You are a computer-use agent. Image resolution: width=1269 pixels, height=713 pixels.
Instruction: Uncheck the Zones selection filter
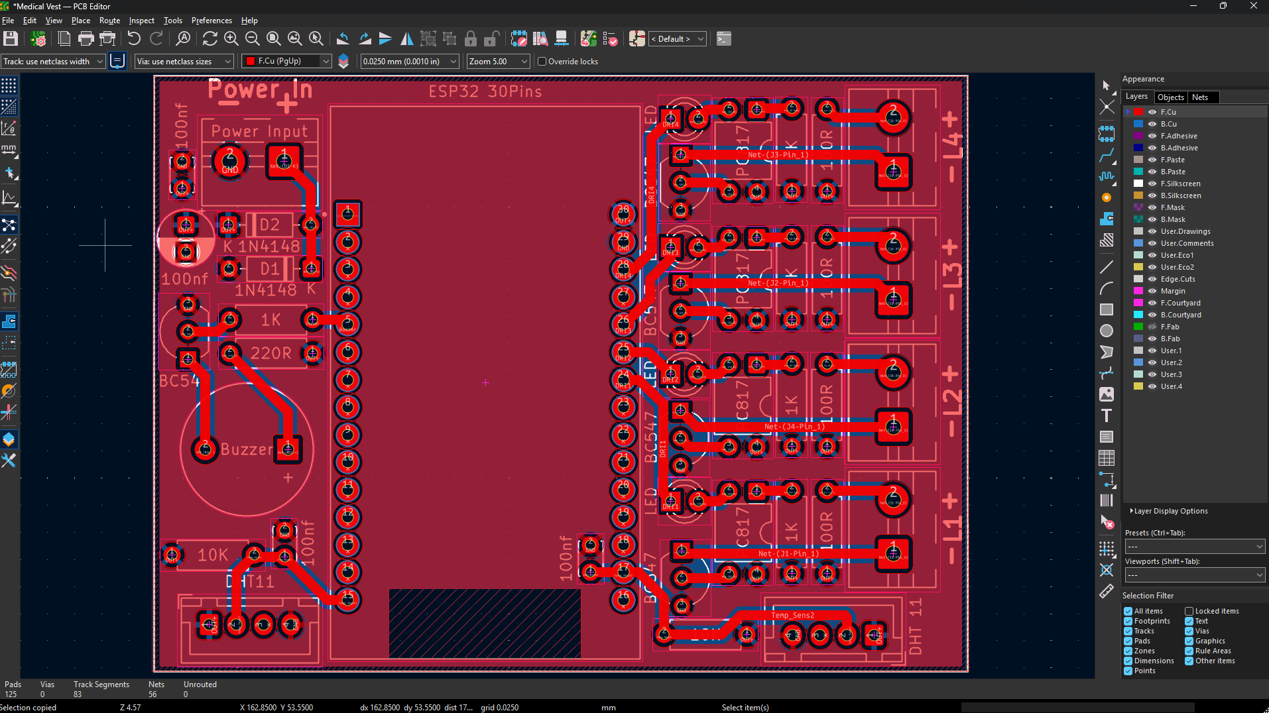tap(1128, 651)
